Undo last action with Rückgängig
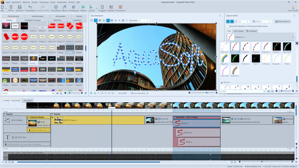299x168 pixels. point(30,7)
